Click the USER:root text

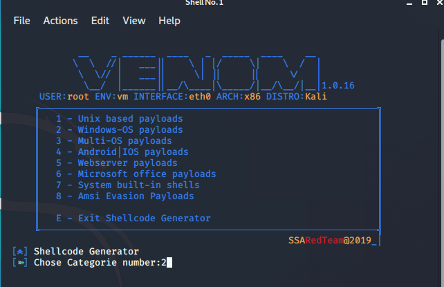click(x=64, y=97)
